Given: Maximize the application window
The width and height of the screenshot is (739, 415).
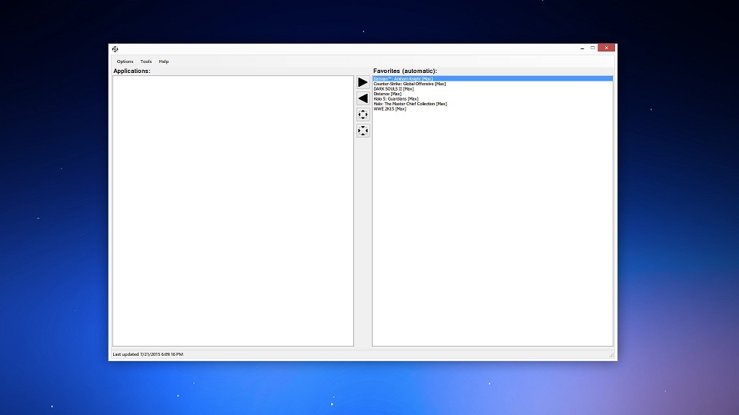Looking at the screenshot, I should [x=593, y=48].
